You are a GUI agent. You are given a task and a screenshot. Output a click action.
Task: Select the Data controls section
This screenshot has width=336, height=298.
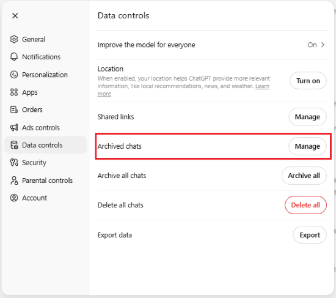(x=45, y=145)
